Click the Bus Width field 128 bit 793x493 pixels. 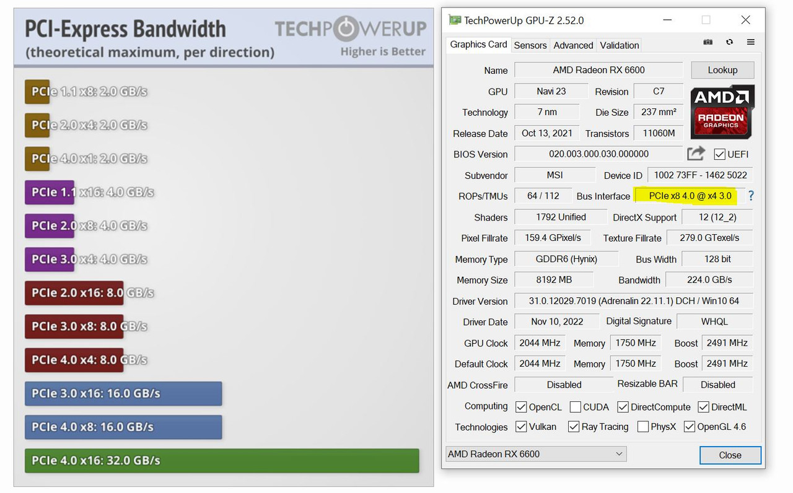coord(717,259)
